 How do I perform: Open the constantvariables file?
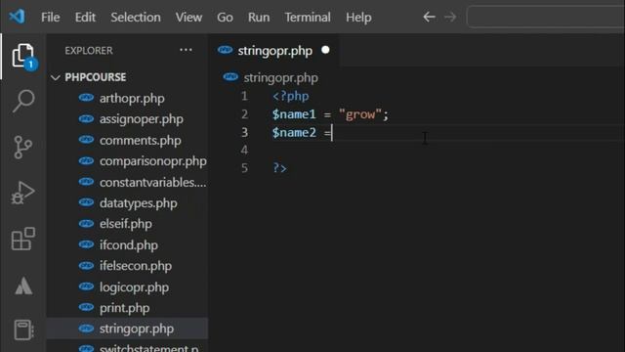(x=128, y=182)
